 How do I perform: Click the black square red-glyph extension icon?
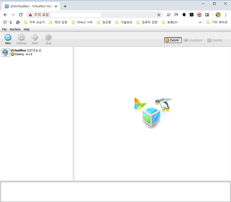coord(192,15)
